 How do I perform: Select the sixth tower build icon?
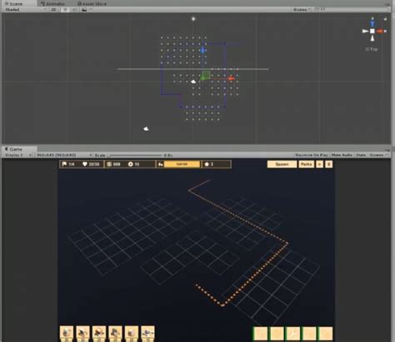coord(147,333)
